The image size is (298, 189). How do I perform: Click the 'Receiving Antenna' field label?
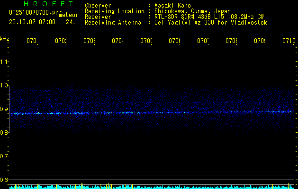pos(113,23)
